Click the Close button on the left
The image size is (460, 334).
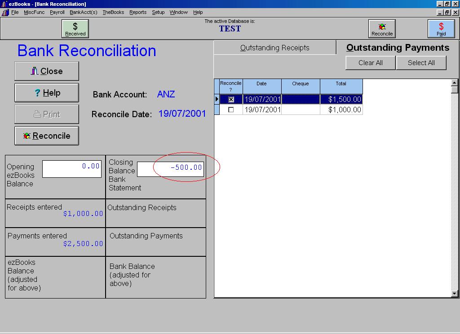47,71
